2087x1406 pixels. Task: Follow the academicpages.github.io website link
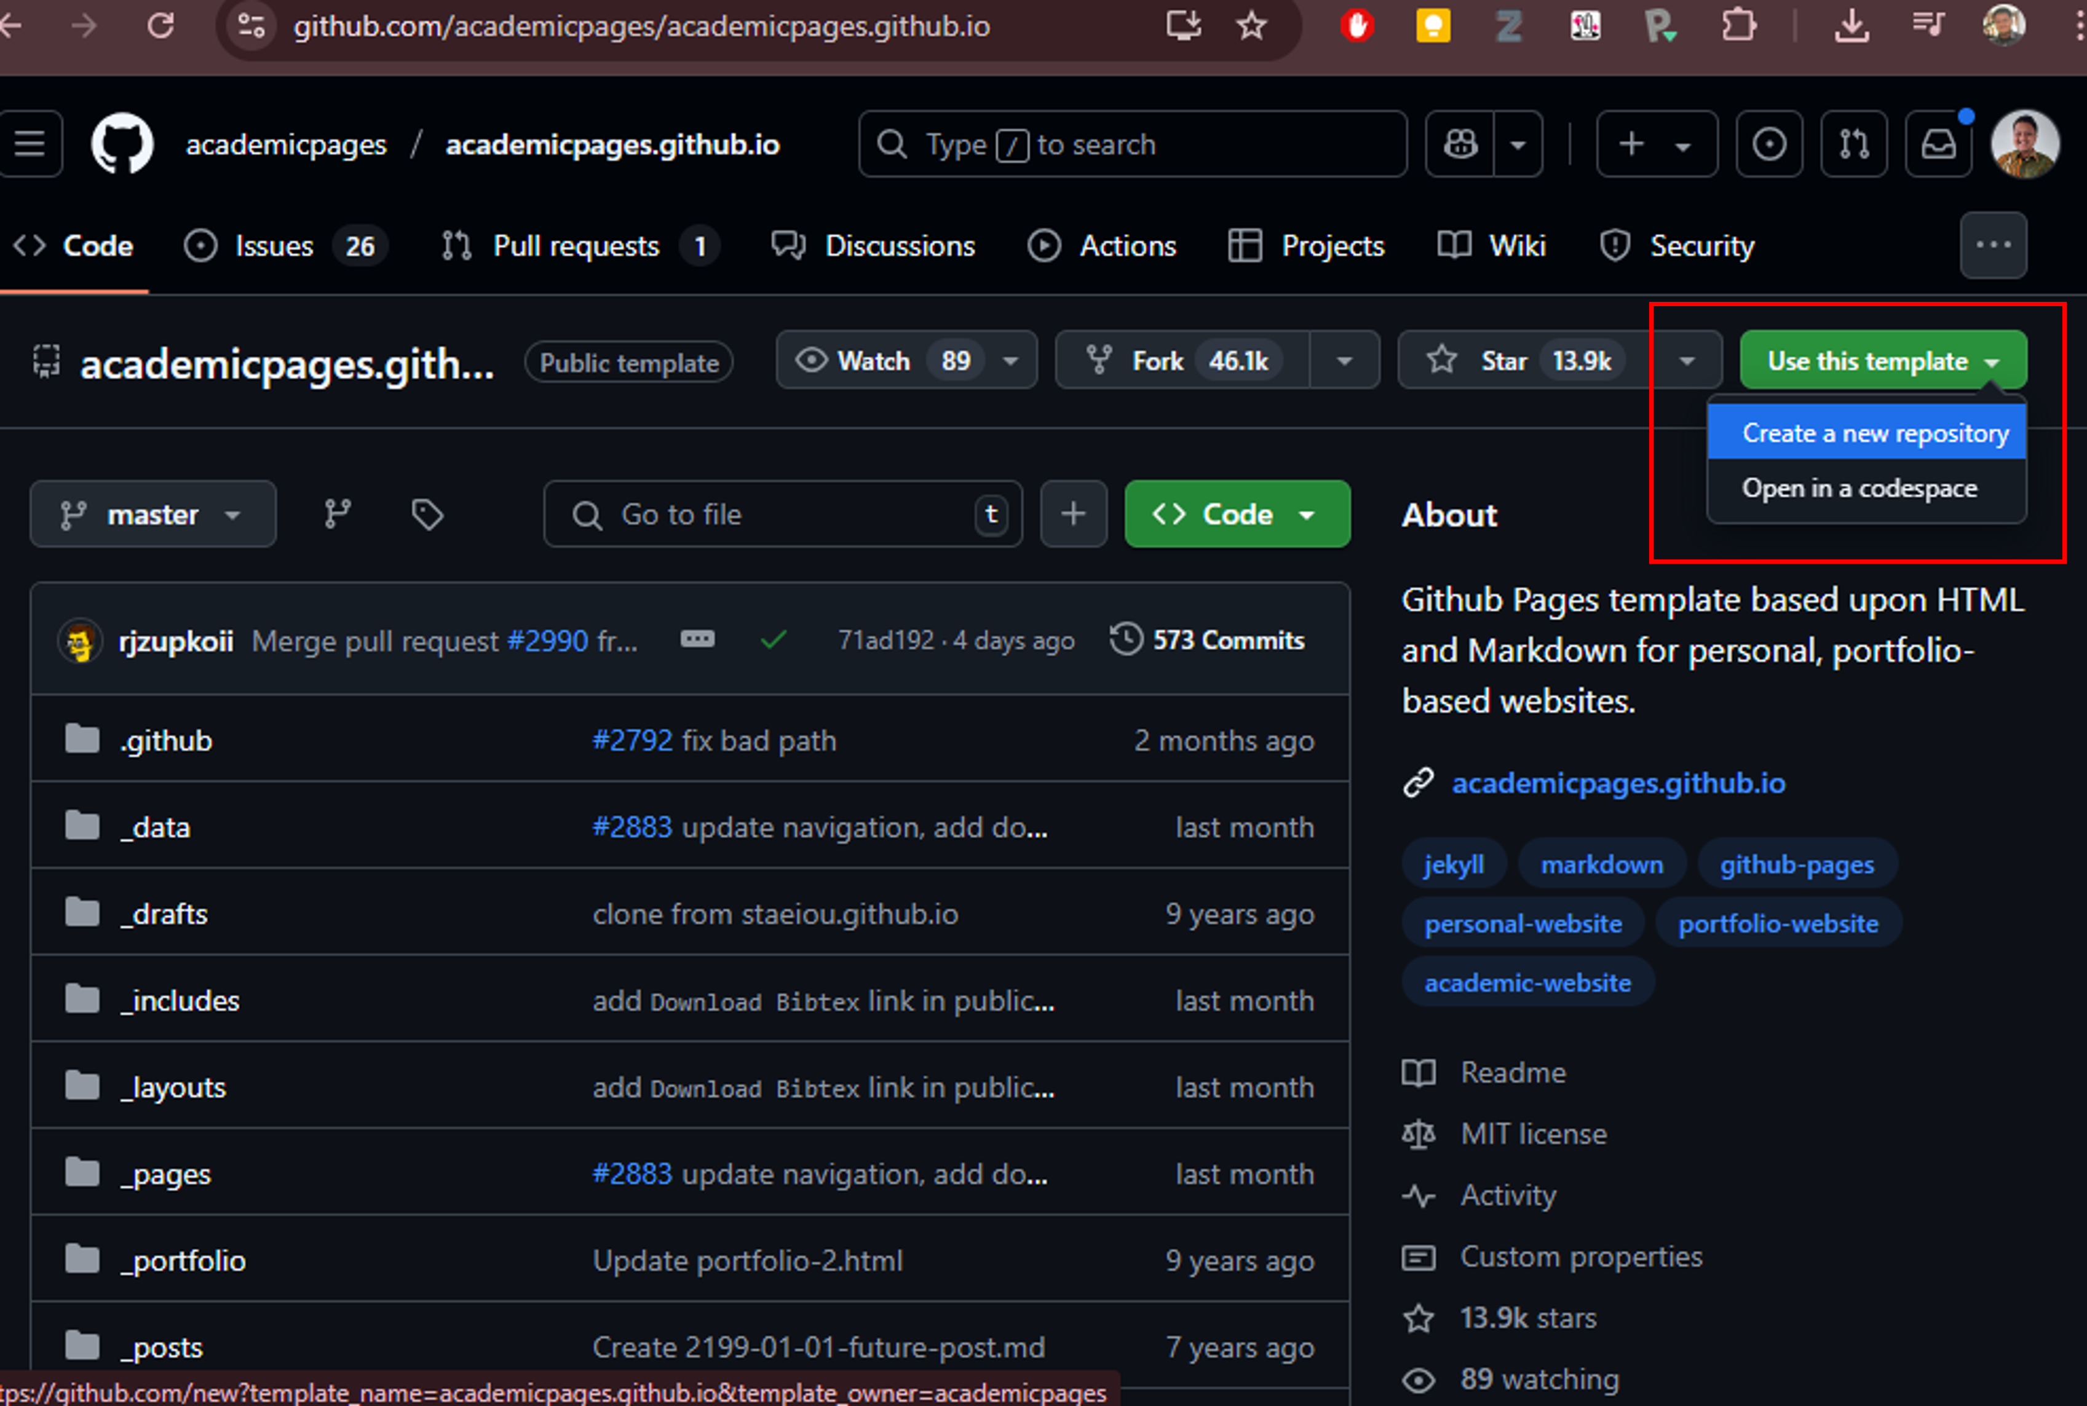(x=1618, y=782)
